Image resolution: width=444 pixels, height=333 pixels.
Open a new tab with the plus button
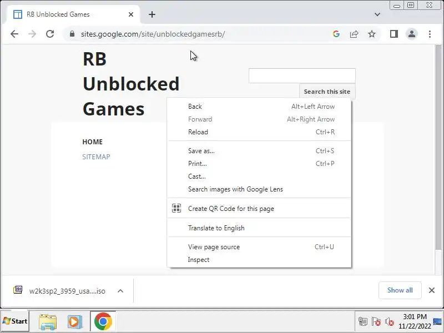pyautogui.click(x=152, y=14)
